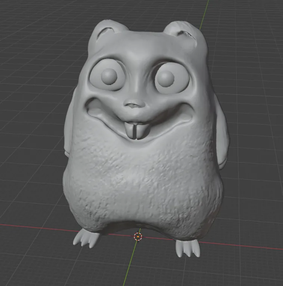Click the clawed foot on the left
The width and height of the screenshot is (283, 286).
coord(86,238)
